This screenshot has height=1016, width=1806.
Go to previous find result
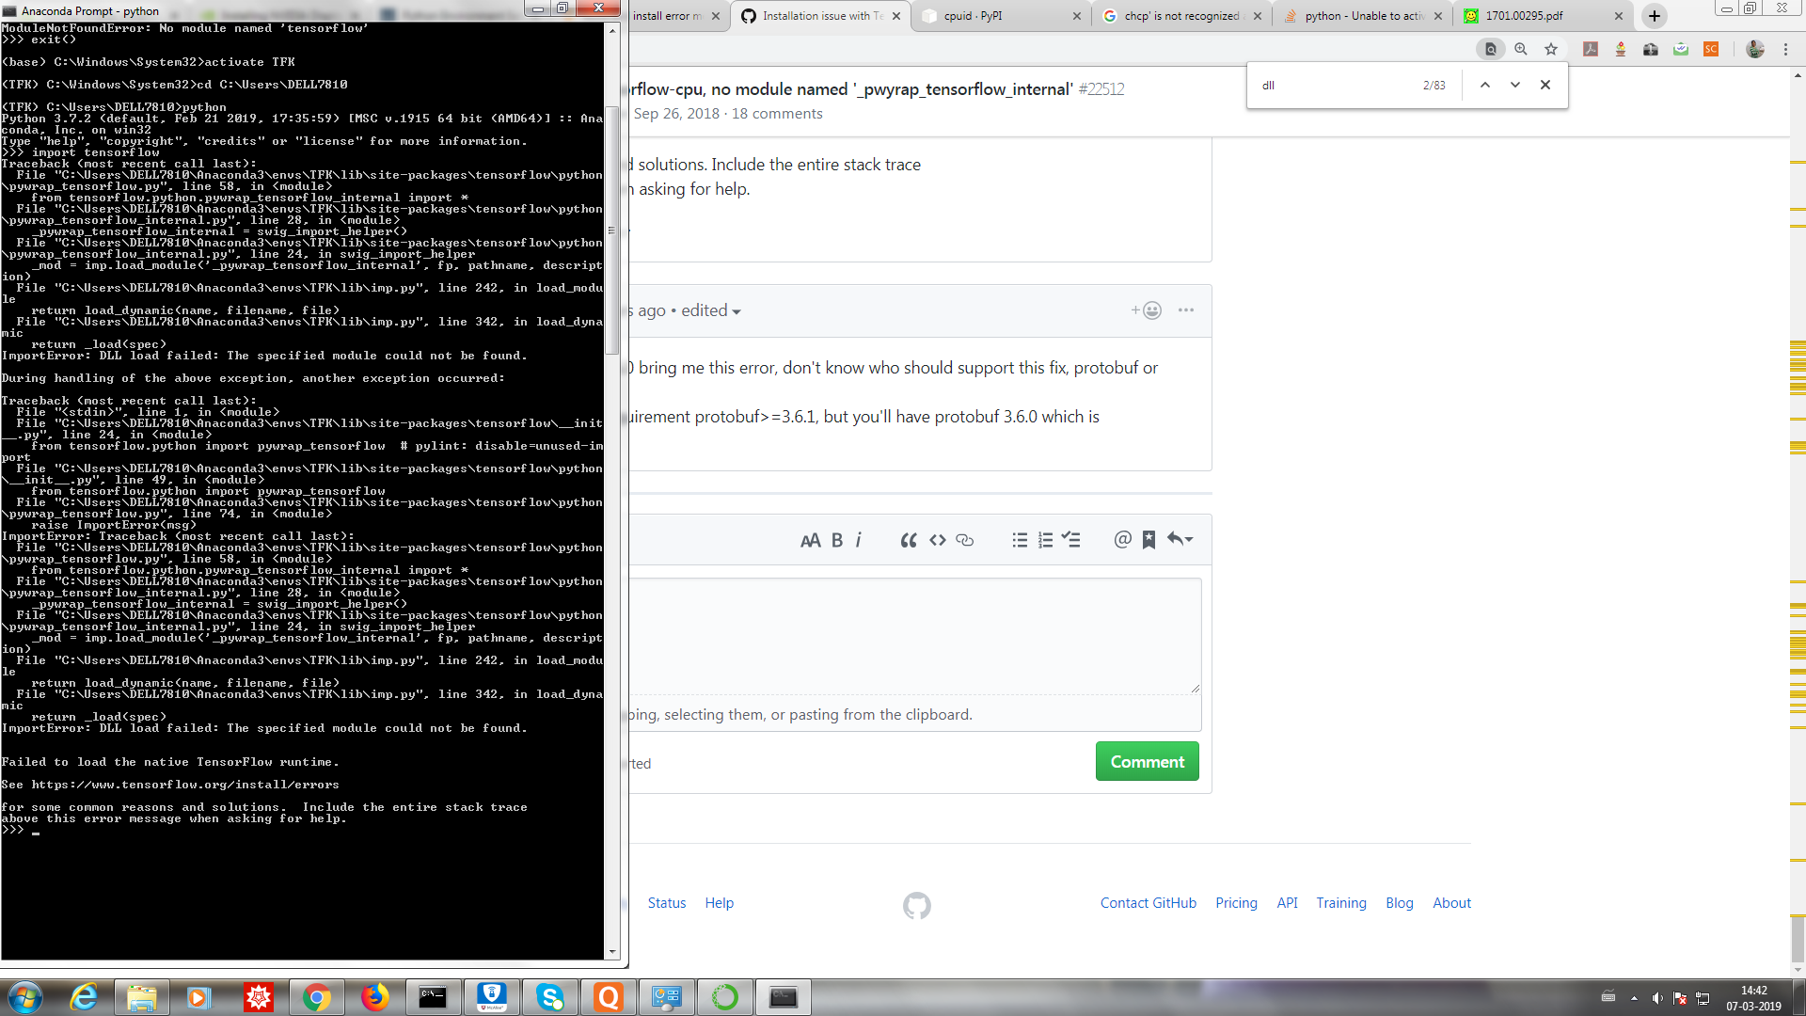tap(1485, 85)
